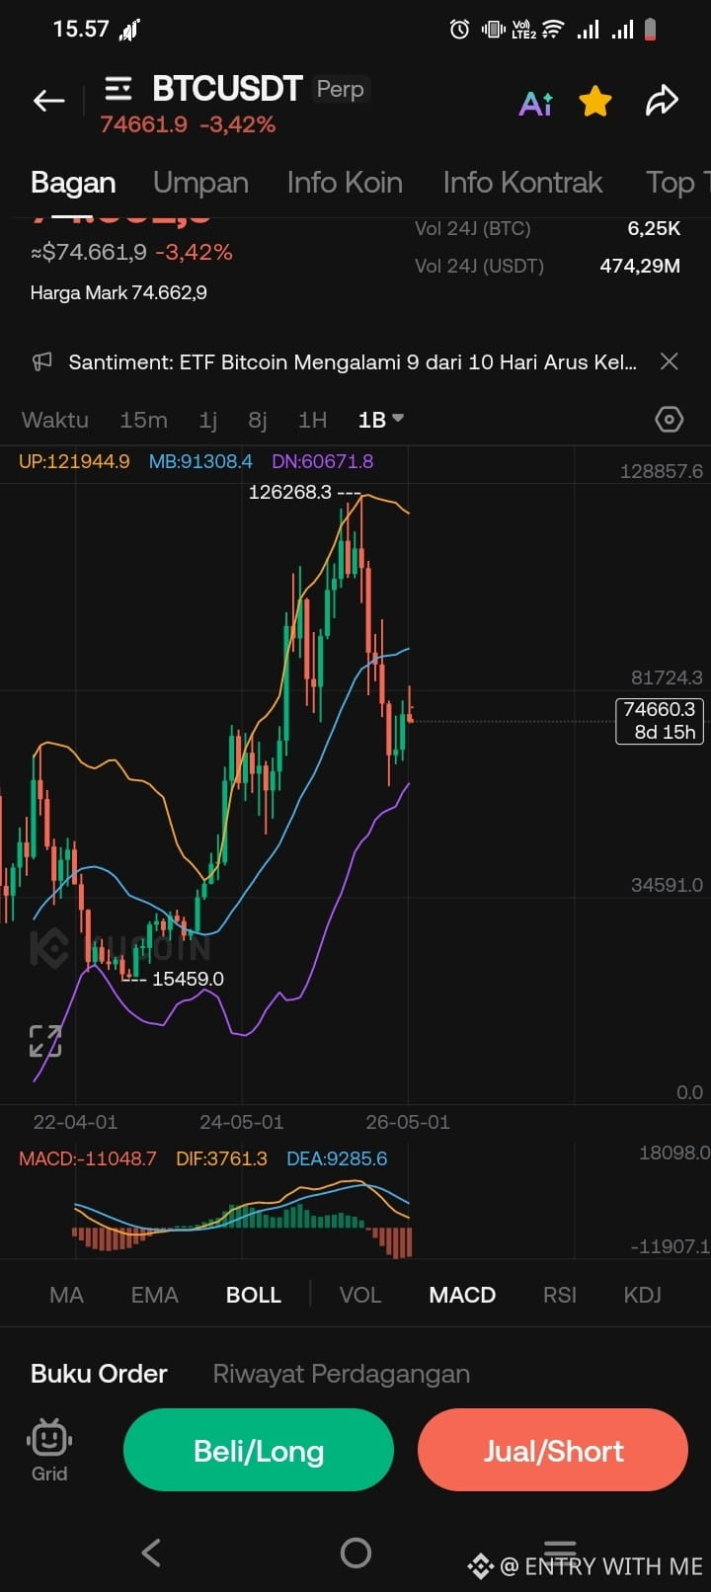Tap MB:91308.4 middle band value
The width and height of the screenshot is (711, 1592).
pyautogui.click(x=200, y=461)
